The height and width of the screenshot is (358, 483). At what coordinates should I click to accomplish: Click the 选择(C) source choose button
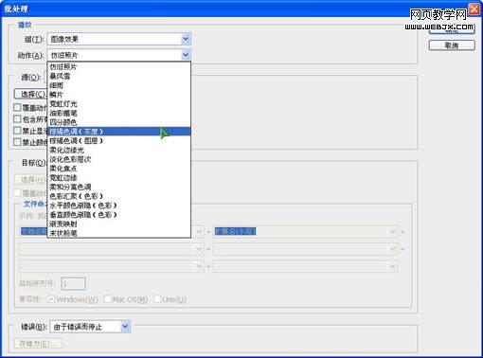click(x=30, y=94)
